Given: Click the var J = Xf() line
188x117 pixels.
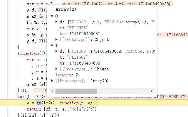Looking at the screenshot, I should [31, 97].
